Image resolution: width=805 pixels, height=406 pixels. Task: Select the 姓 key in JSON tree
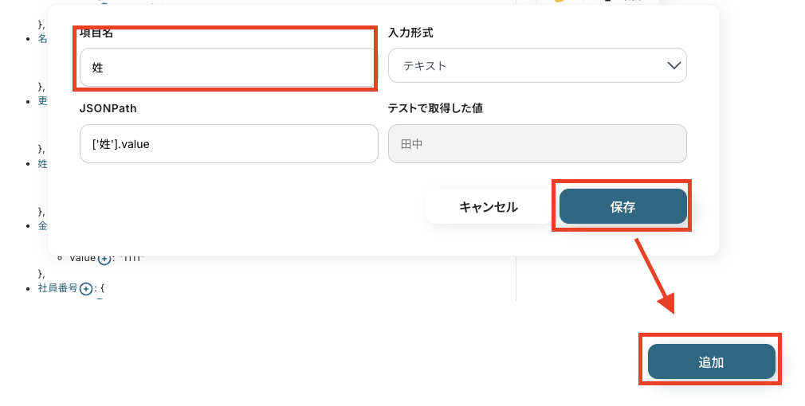point(43,163)
